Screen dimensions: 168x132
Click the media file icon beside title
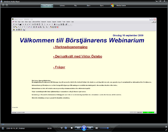[3, 128]
